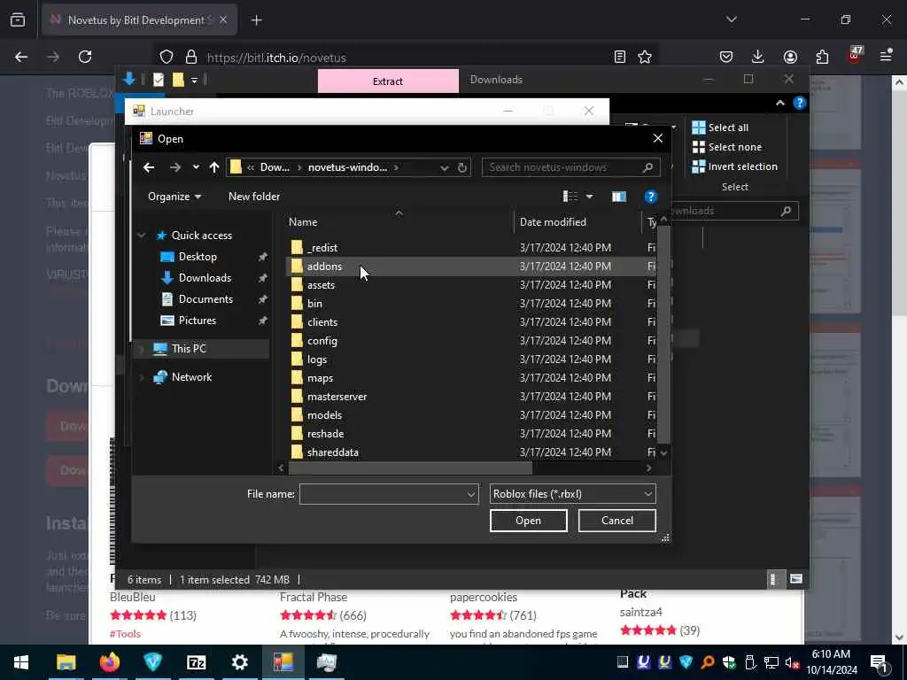Create a New folder
Image resolution: width=907 pixels, height=680 pixels.
point(254,197)
